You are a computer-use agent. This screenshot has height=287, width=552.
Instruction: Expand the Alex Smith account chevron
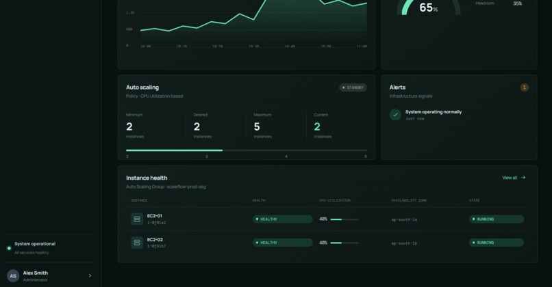90,276
